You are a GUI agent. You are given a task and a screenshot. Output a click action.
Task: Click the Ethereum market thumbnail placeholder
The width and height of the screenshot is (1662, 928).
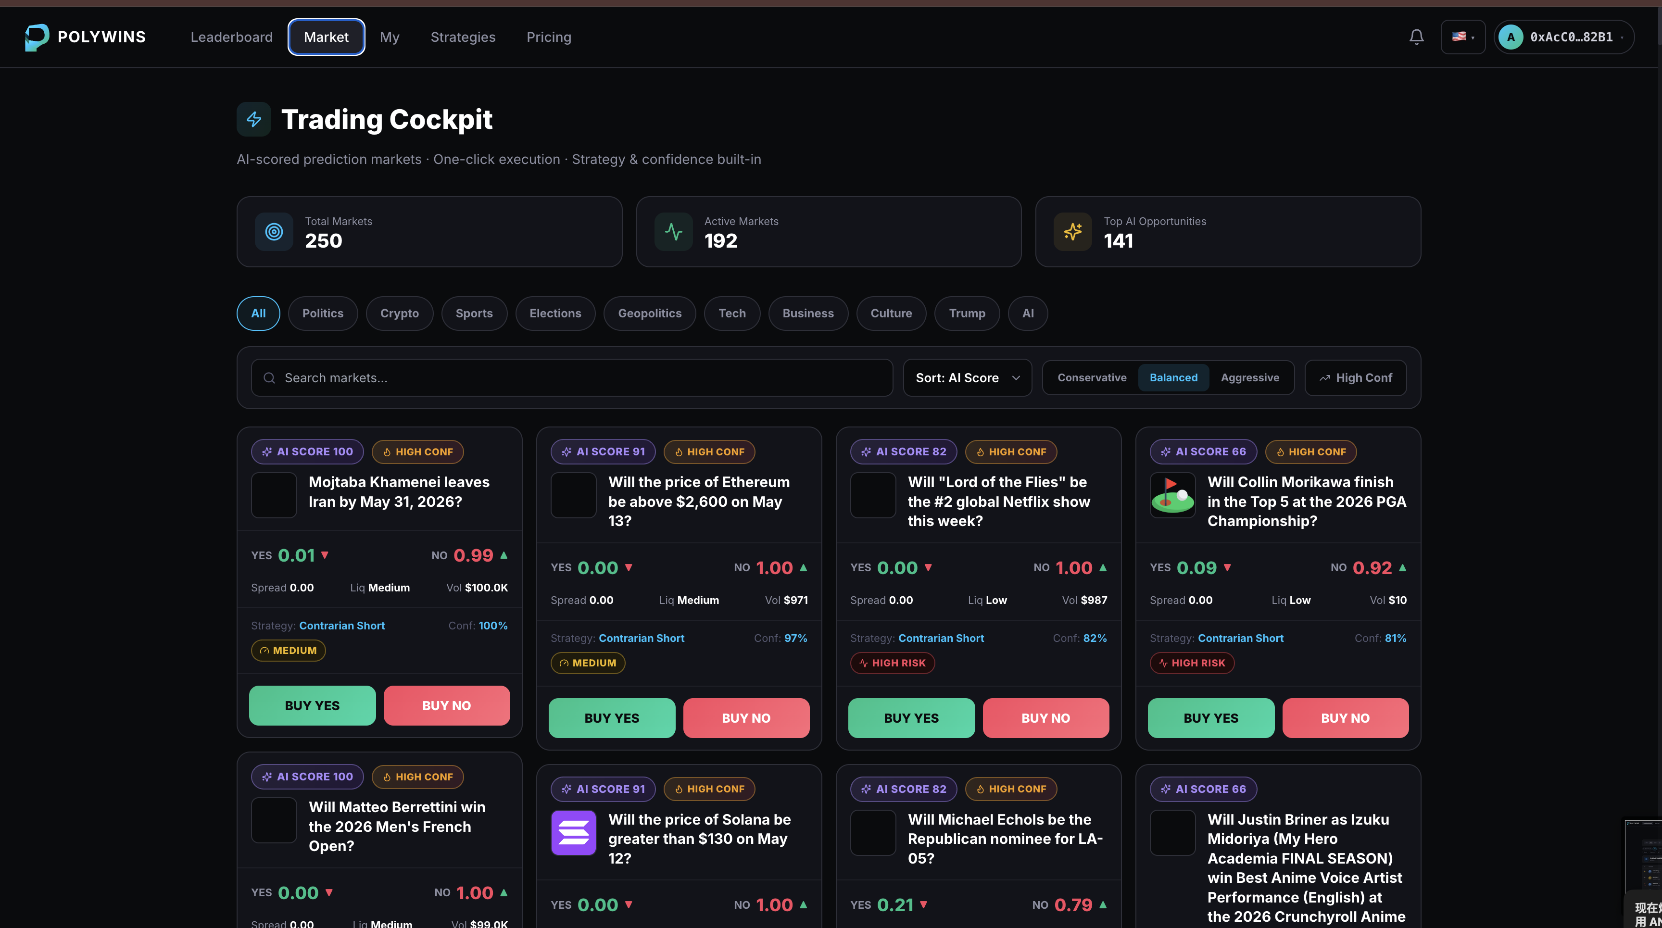tap(574, 495)
